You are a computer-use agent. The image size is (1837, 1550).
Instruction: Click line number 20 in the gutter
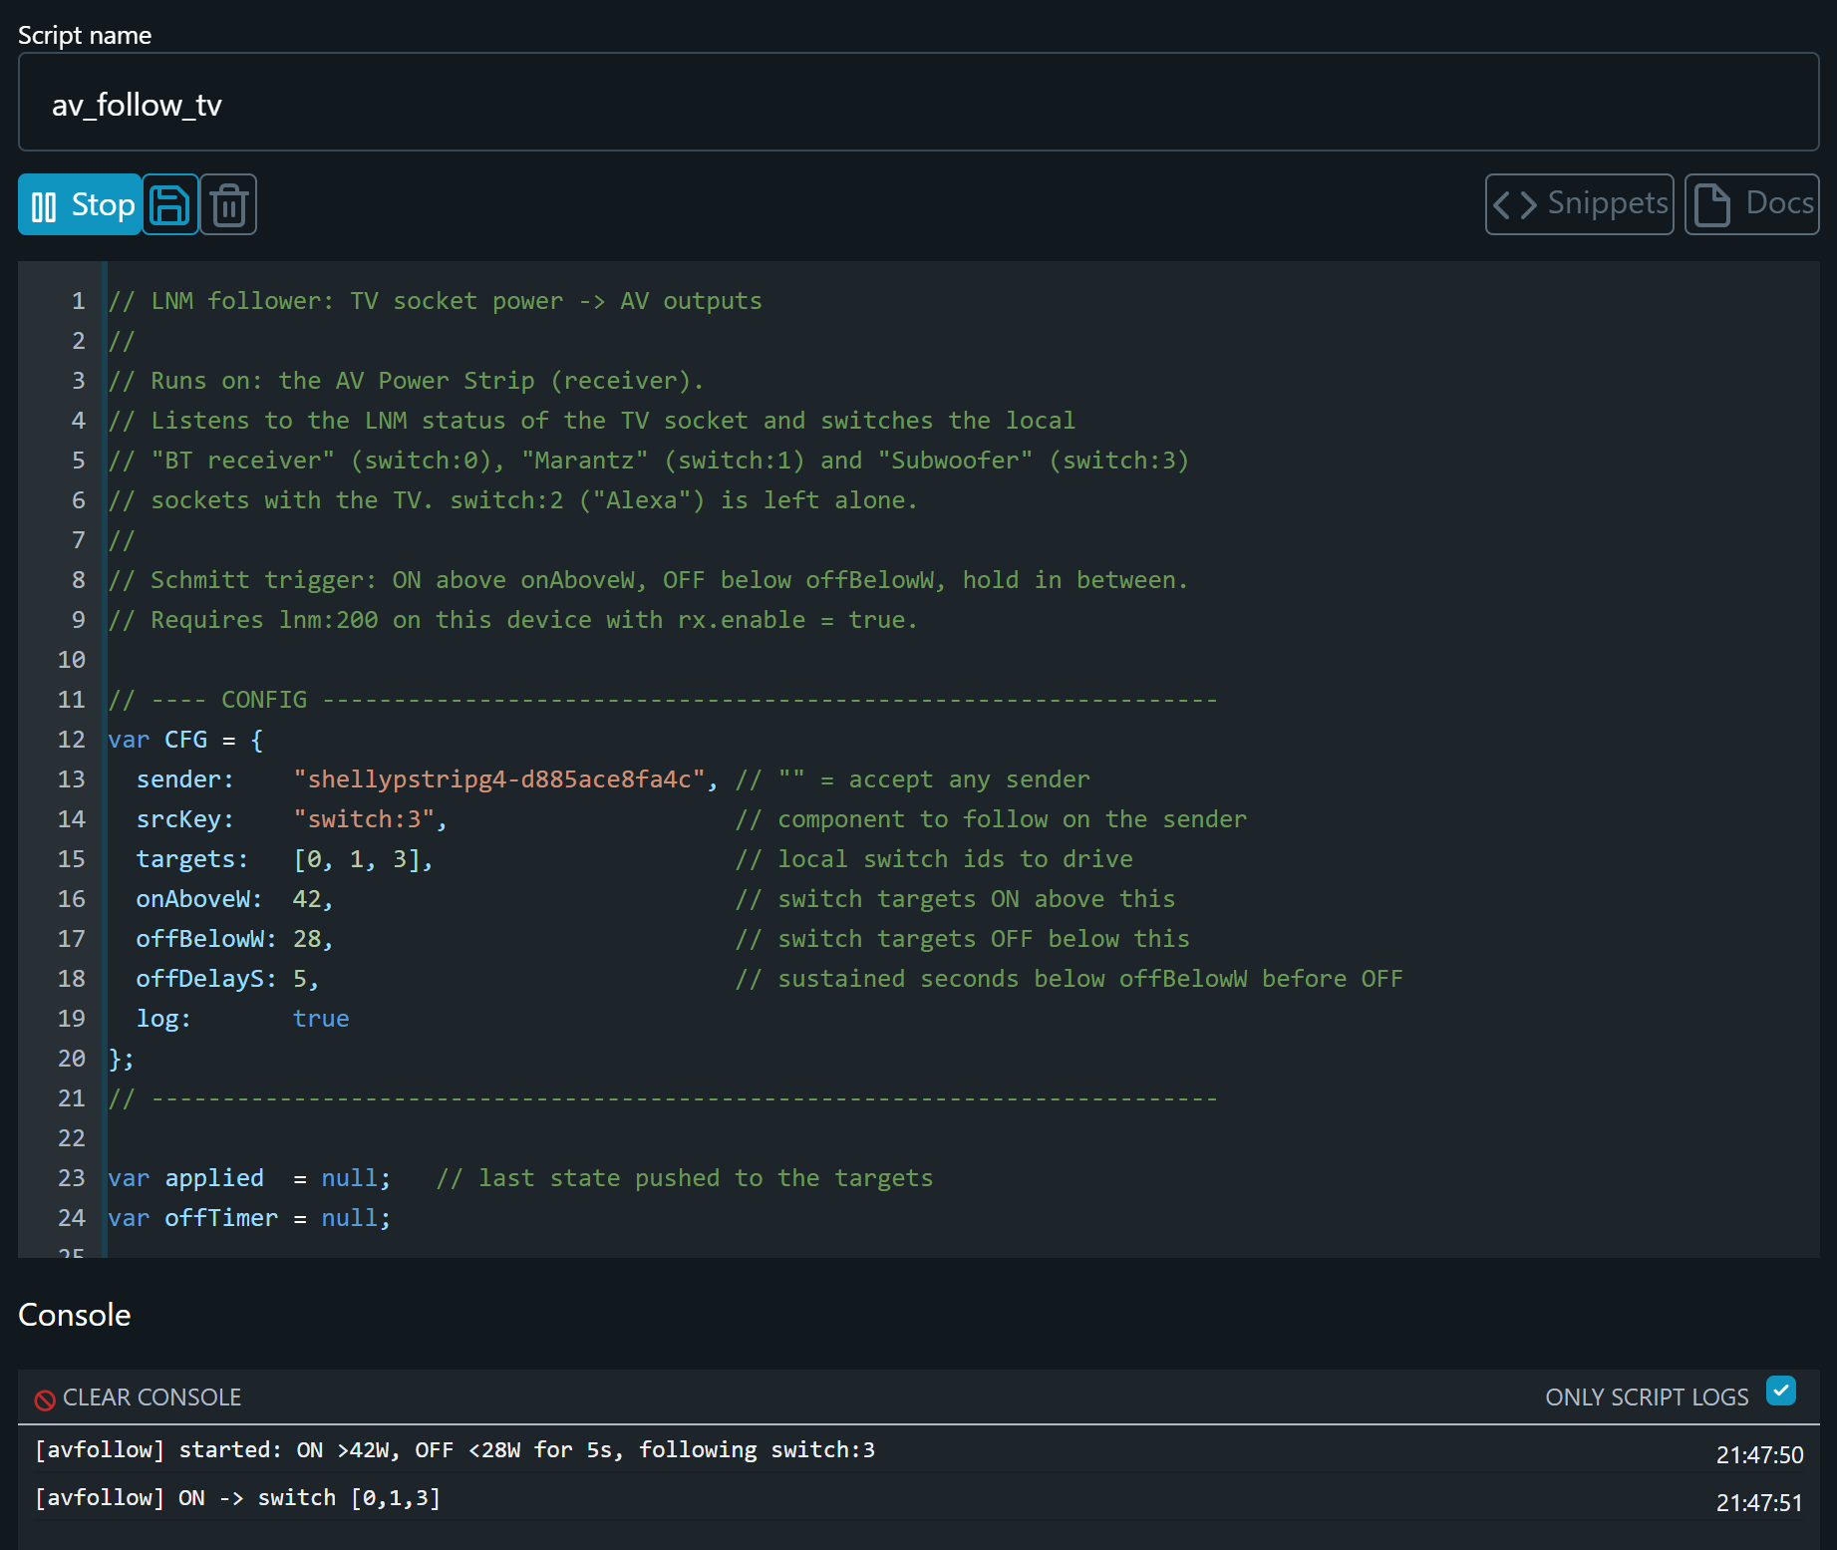[72, 1059]
